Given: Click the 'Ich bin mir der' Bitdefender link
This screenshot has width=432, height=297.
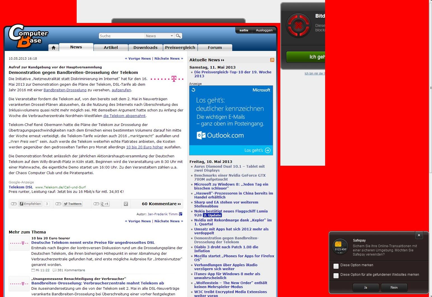Looking at the screenshot, I should pos(315,73).
